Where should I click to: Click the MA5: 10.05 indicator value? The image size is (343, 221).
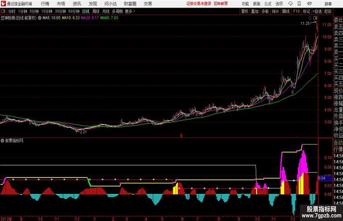(x=51, y=18)
